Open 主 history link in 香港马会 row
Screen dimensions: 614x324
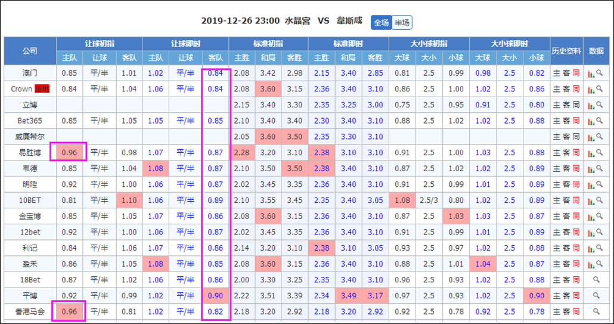(556, 311)
